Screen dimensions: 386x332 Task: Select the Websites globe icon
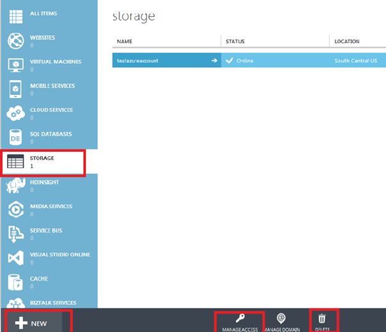point(16,40)
